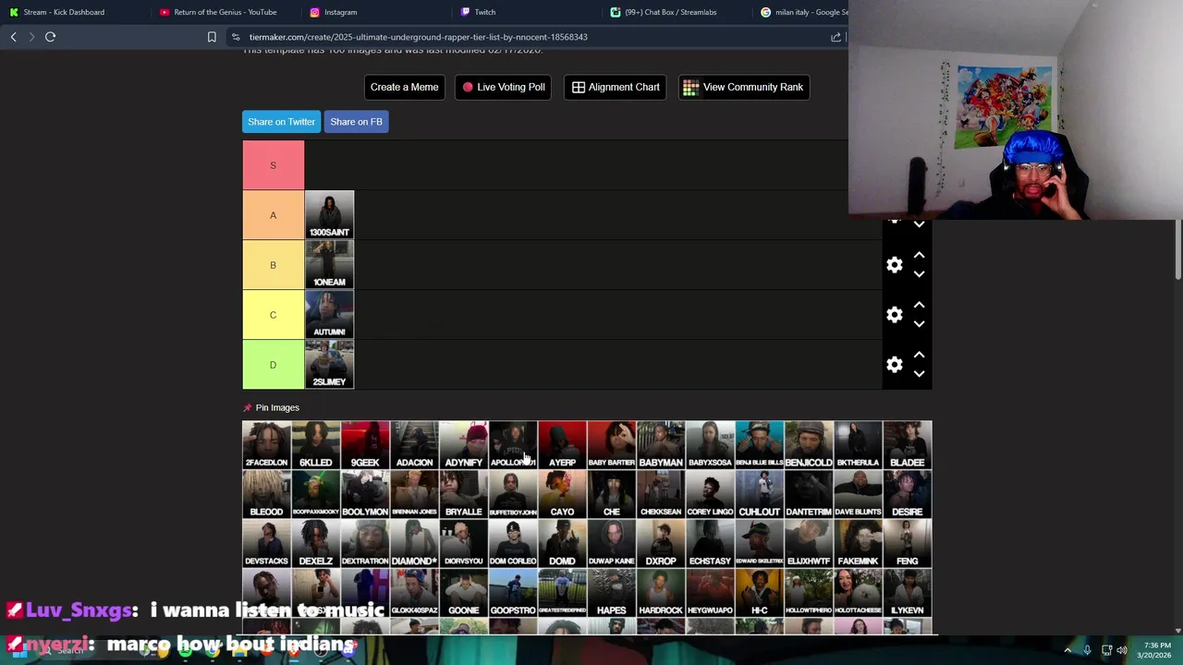Select the BLADEE thumbnail
This screenshot has height=665, width=1183.
click(908, 445)
